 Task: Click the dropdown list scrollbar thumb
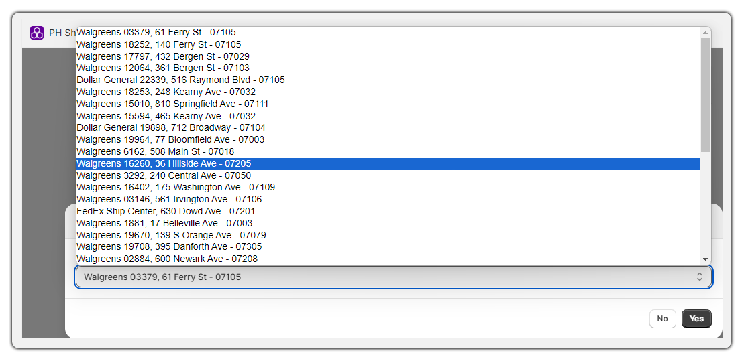tap(706, 95)
